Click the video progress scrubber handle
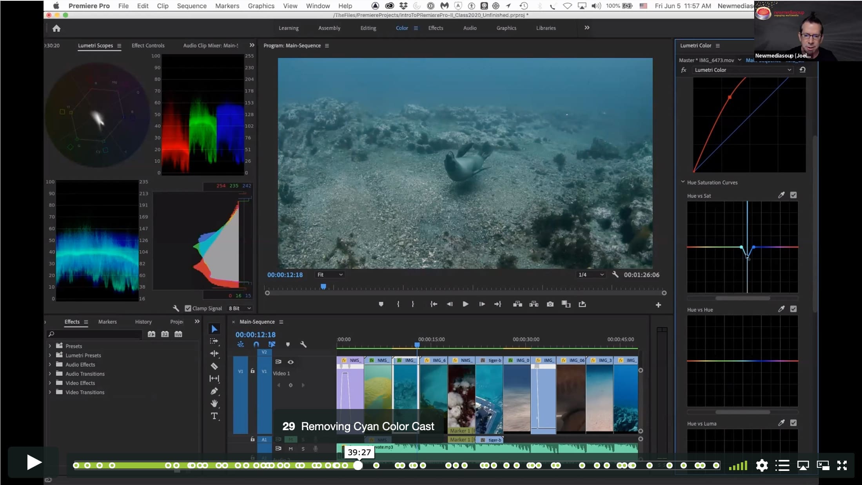 point(358,465)
